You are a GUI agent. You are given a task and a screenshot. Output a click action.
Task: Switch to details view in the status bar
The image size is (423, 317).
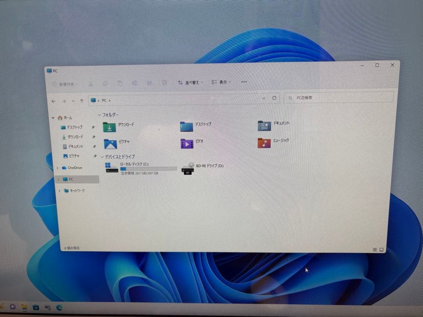(x=375, y=249)
